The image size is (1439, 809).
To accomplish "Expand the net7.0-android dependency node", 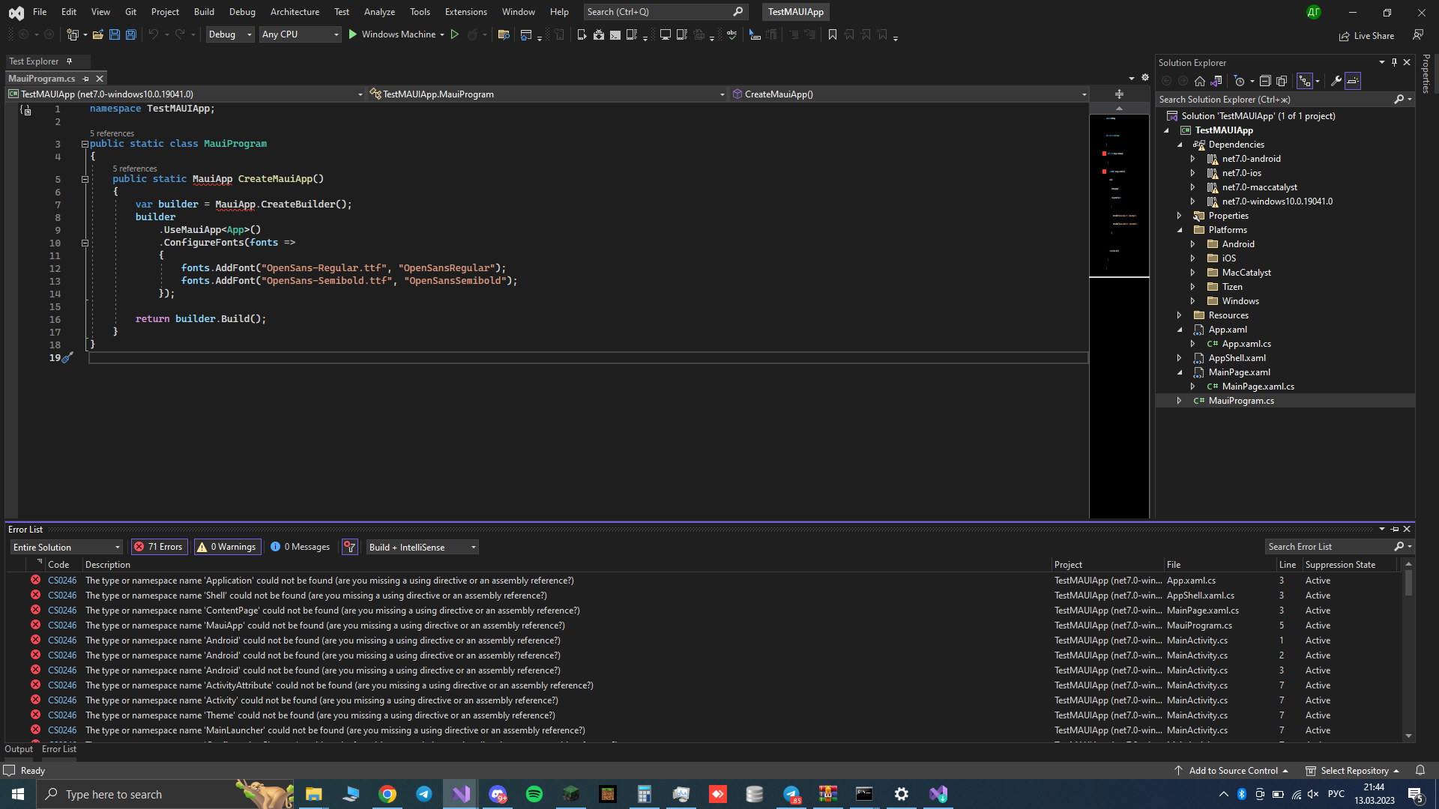I will pos(1193,159).
